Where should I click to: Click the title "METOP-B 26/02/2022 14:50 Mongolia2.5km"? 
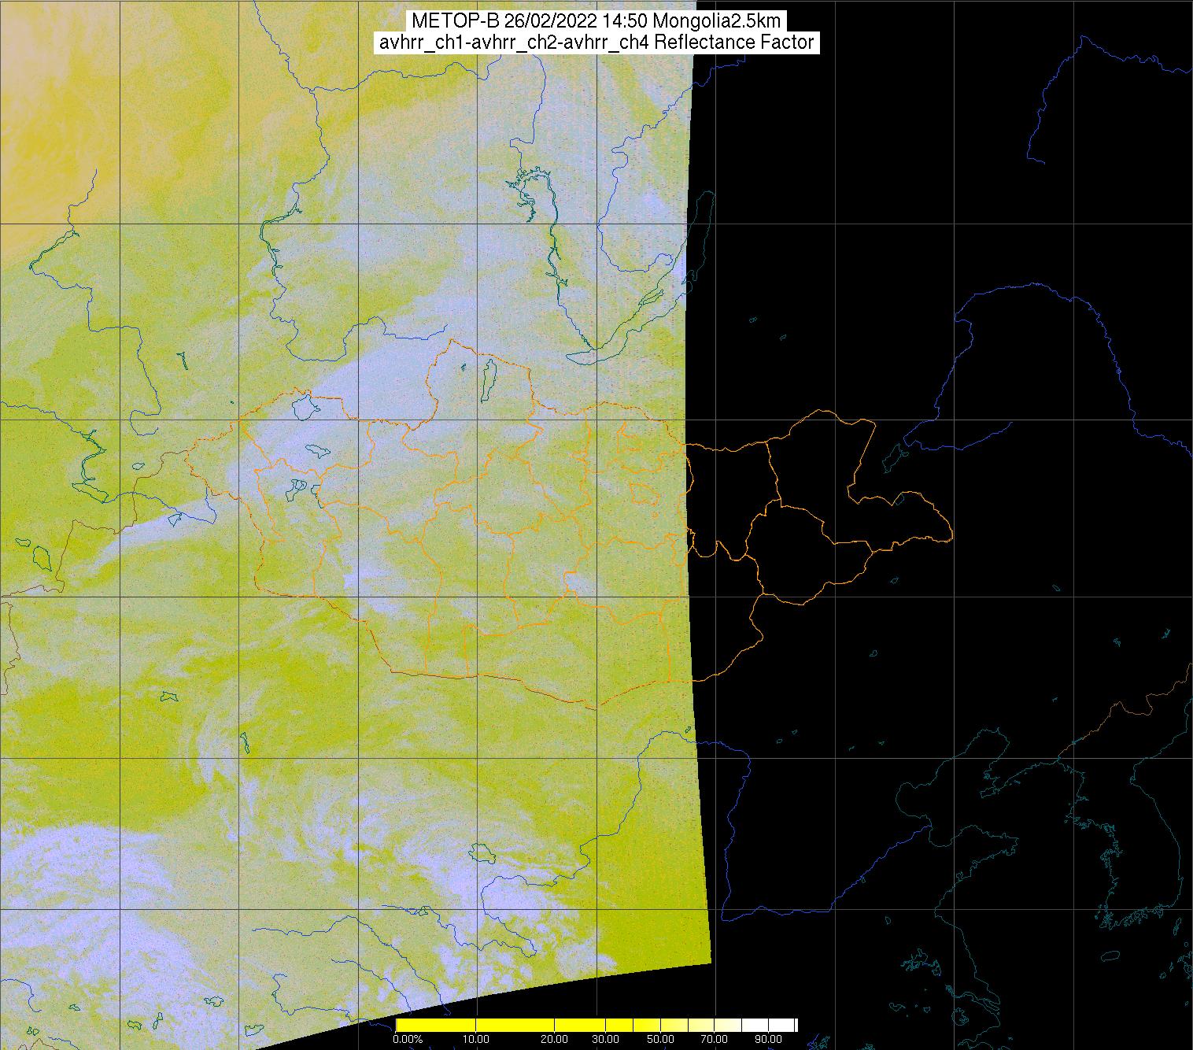click(x=596, y=21)
